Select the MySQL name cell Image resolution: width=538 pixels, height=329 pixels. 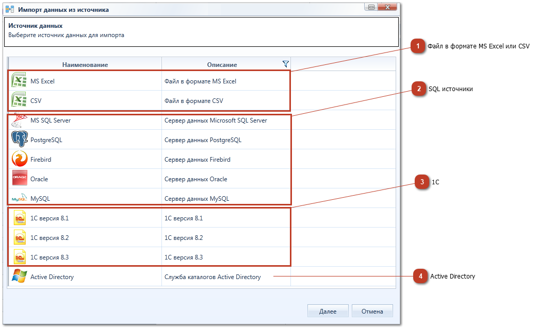tap(85, 198)
